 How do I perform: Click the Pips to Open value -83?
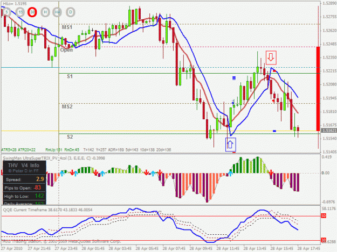tap(37, 188)
